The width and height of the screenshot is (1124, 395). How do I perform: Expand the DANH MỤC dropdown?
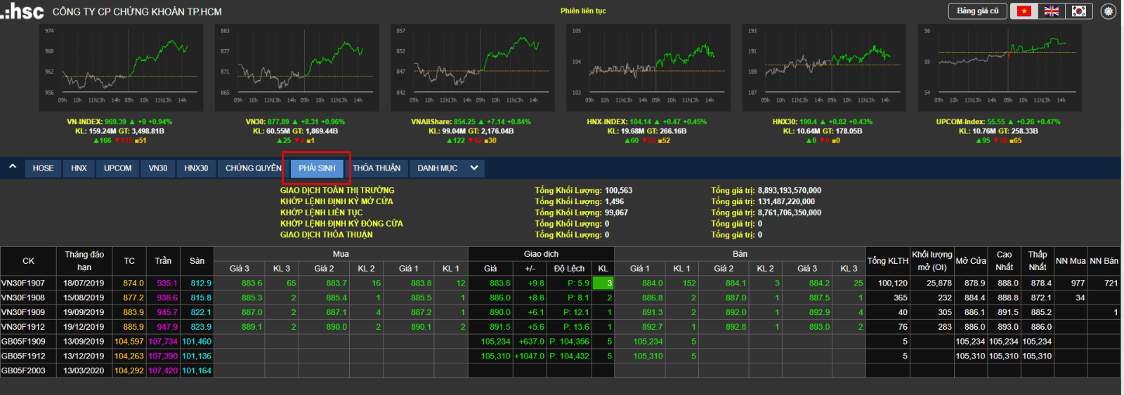click(474, 168)
